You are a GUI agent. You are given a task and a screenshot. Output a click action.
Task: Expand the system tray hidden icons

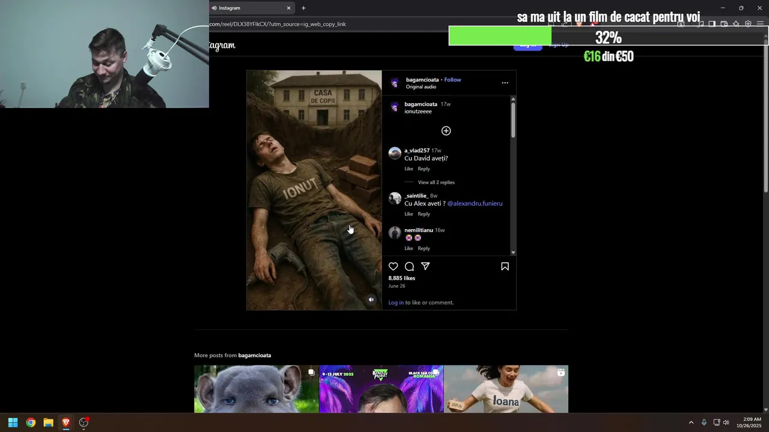pyautogui.click(x=691, y=422)
